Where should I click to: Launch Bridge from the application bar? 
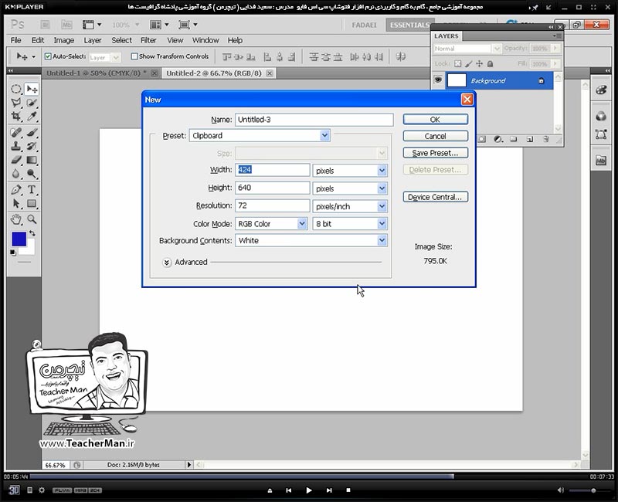pos(45,25)
